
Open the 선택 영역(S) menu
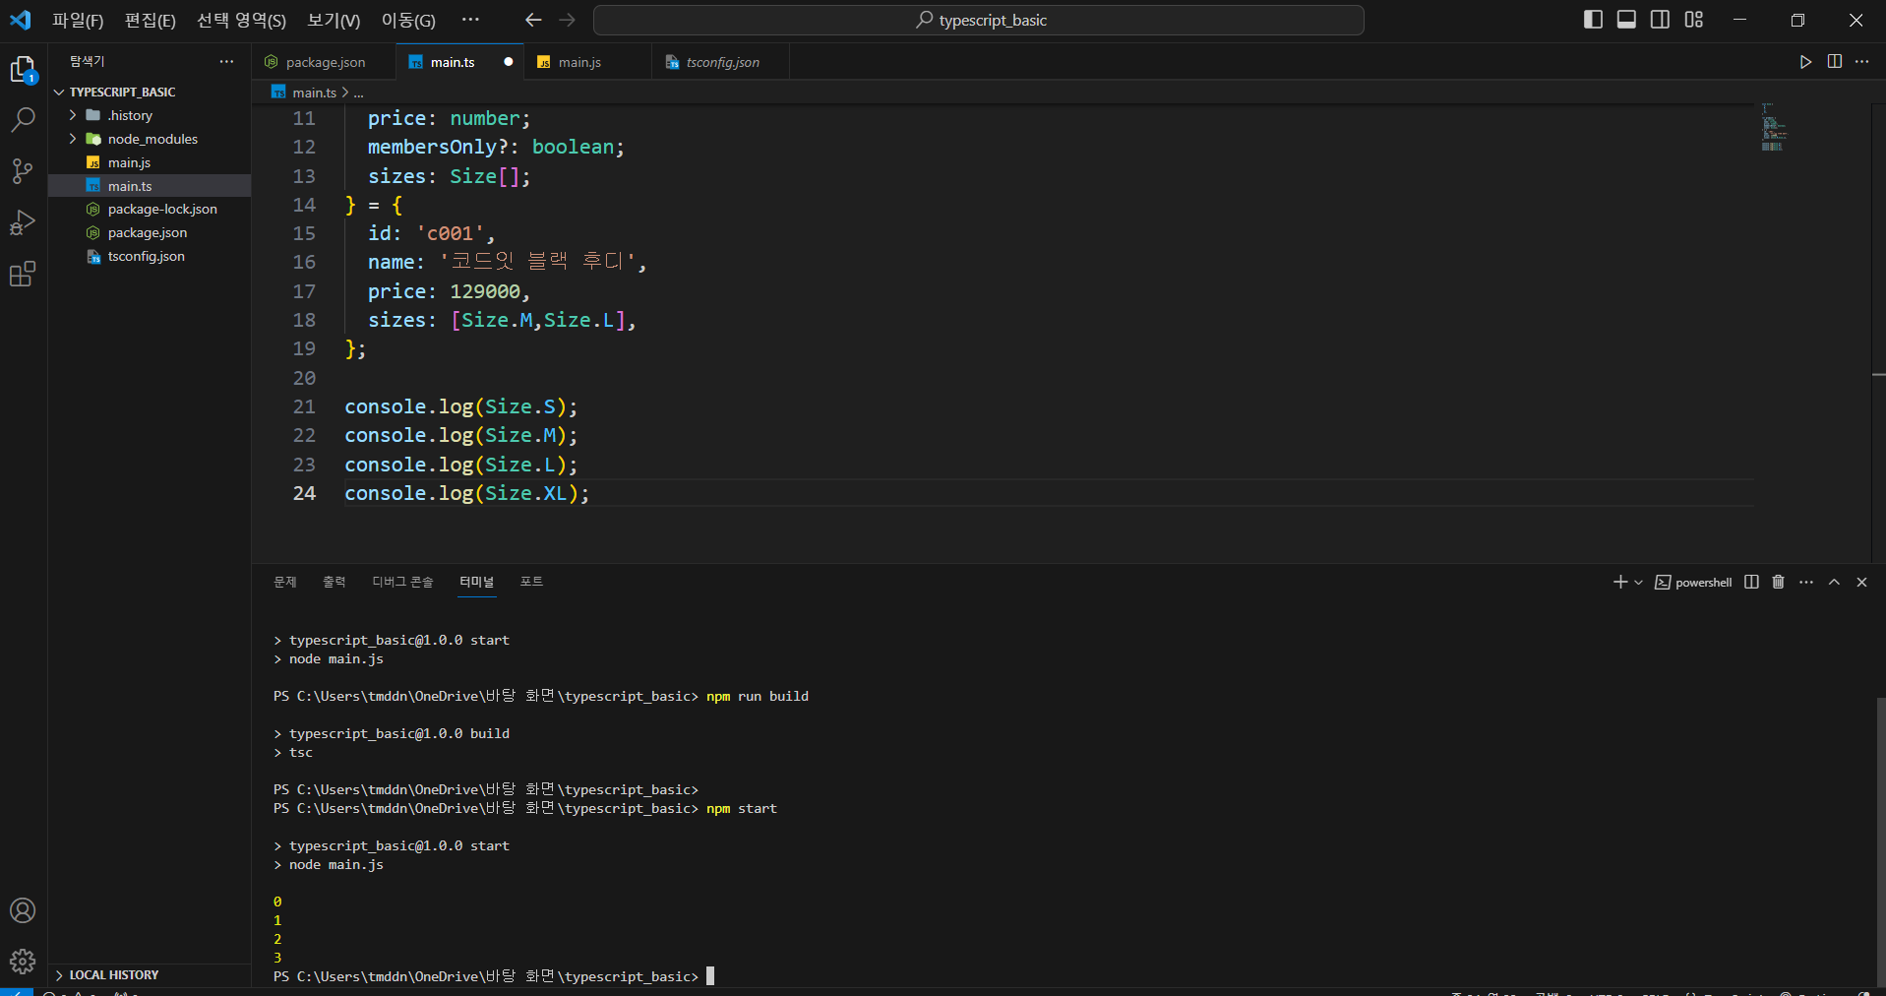tap(242, 20)
